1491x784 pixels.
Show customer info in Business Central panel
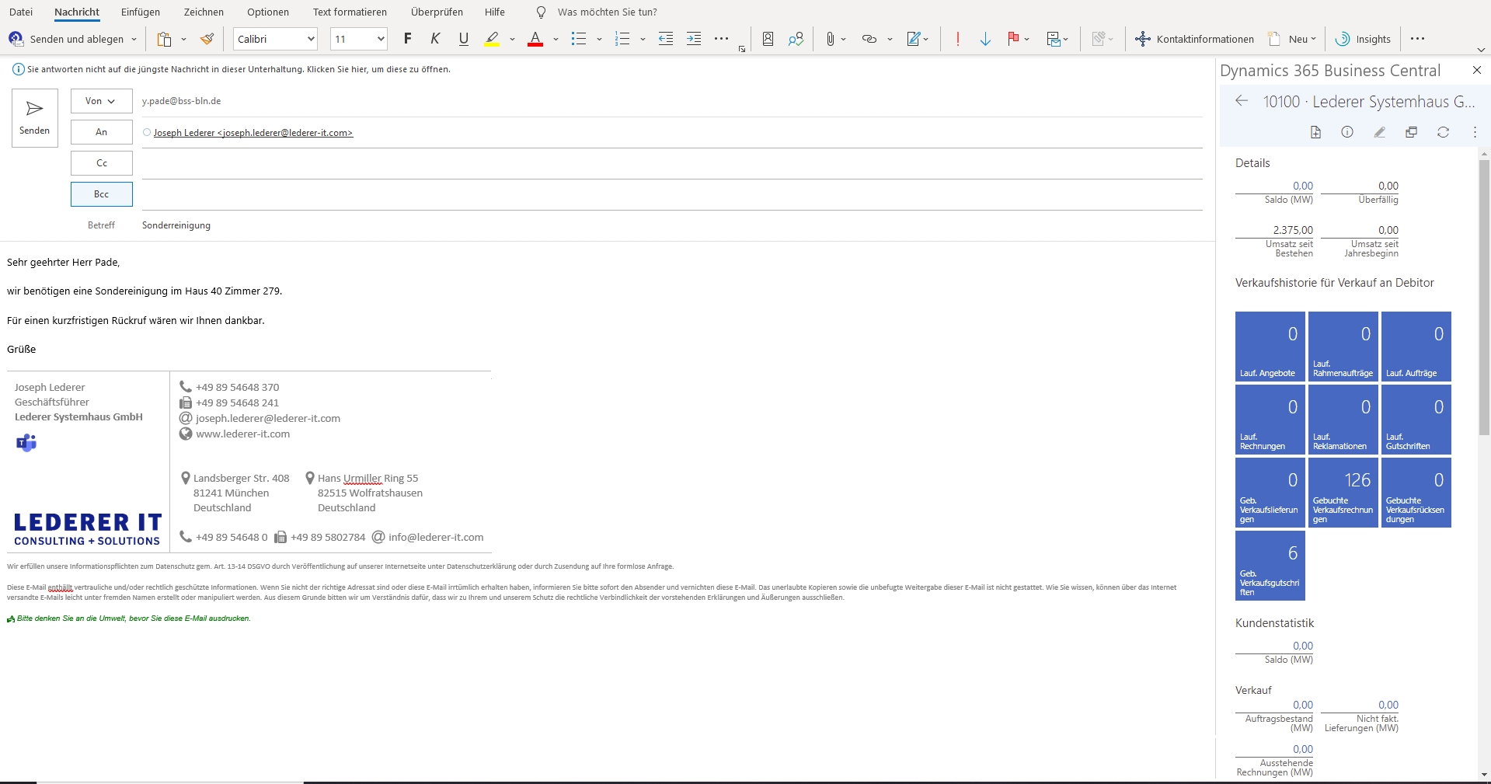(1347, 132)
